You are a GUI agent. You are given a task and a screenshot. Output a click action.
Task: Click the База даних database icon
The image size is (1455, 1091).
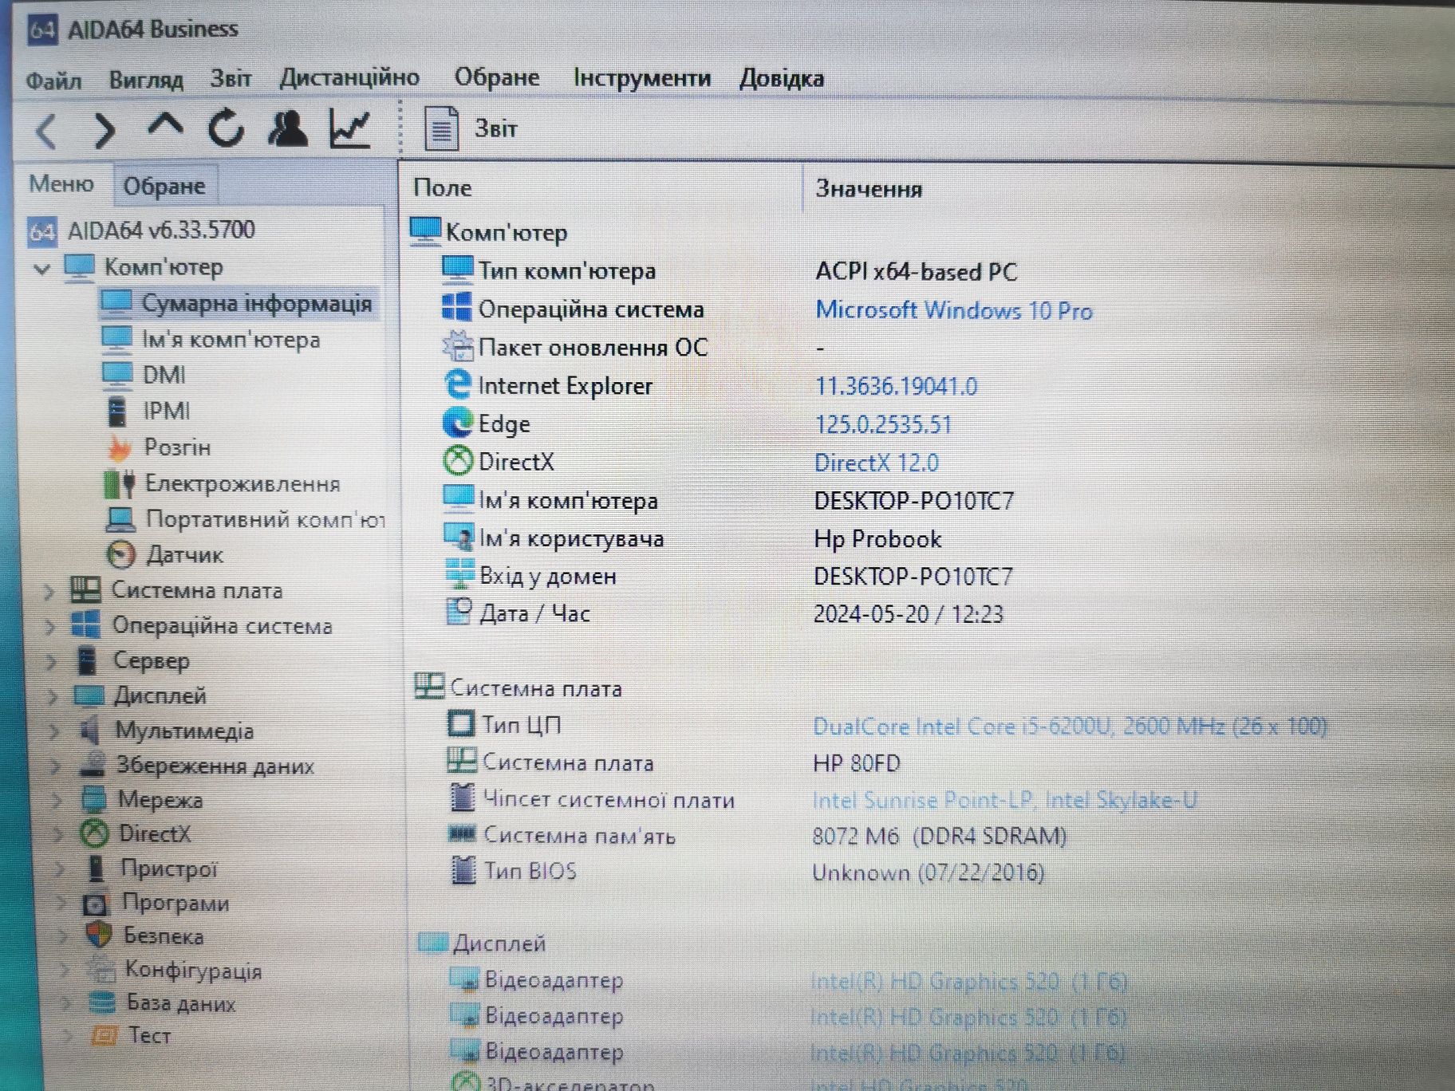click(103, 1002)
